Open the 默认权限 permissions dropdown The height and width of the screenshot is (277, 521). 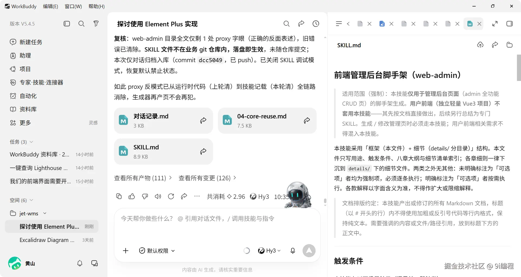pyautogui.click(x=157, y=251)
